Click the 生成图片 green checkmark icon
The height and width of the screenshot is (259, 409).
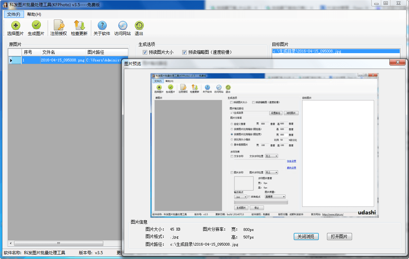[36, 25]
